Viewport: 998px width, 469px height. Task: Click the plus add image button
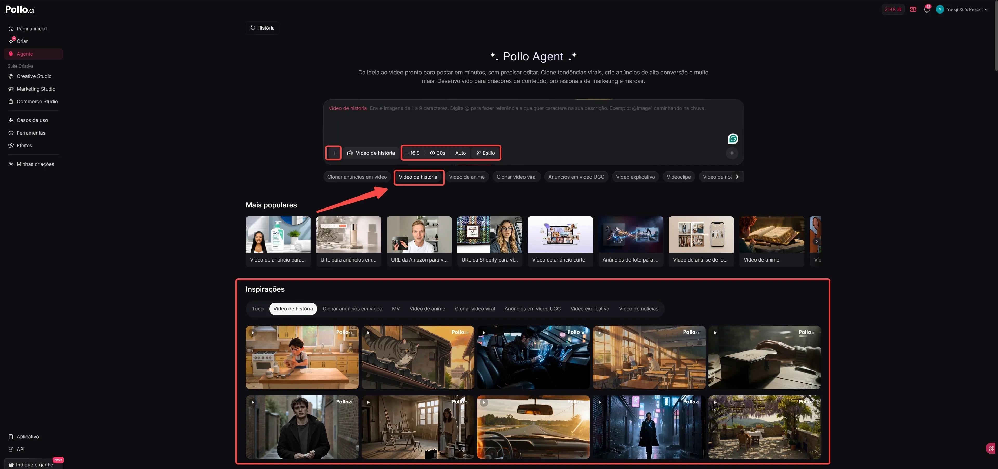pyautogui.click(x=334, y=153)
